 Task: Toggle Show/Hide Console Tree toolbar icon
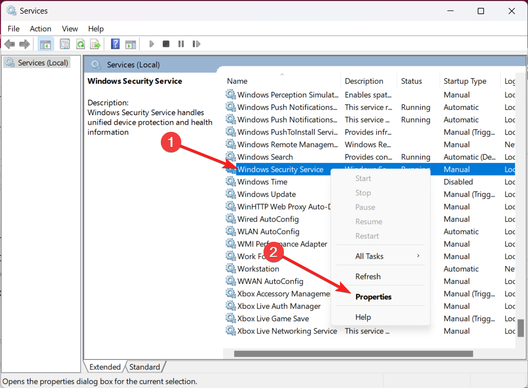[x=45, y=44]
